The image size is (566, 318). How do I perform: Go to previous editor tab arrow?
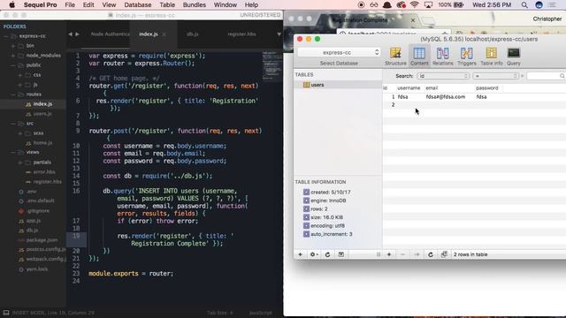[71, 34]
